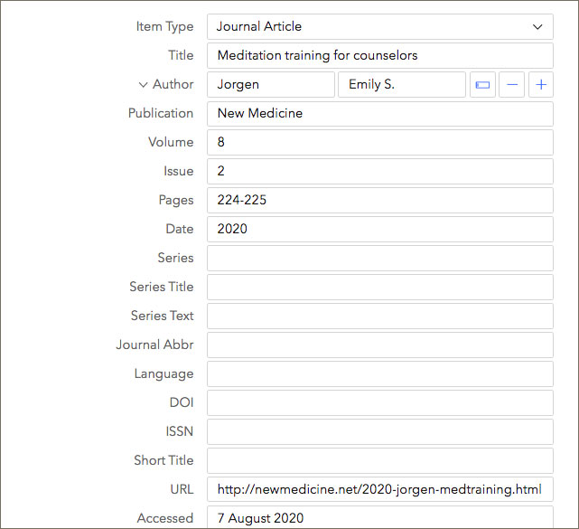
Task: Add another author with plus button
Action: click(x=541, y=84)
